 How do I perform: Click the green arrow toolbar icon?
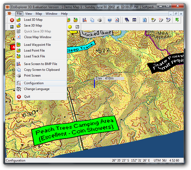[x=177, y=20]
